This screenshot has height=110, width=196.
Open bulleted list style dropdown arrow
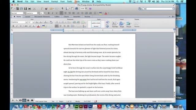click(x=60, y=22)
